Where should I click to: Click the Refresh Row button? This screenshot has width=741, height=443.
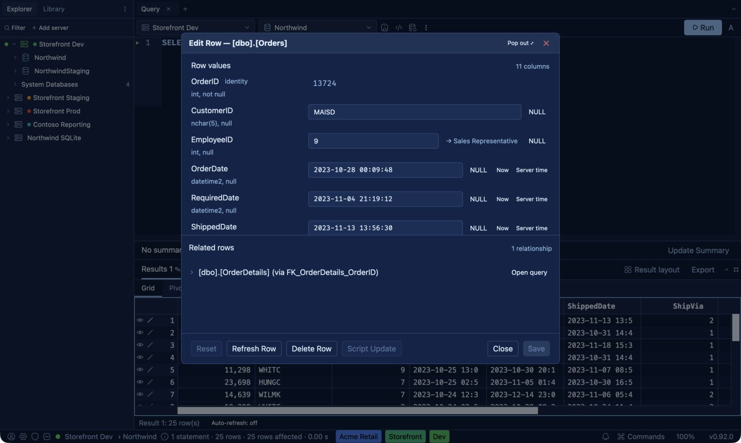pyautogui.click(x=254, y=349)
